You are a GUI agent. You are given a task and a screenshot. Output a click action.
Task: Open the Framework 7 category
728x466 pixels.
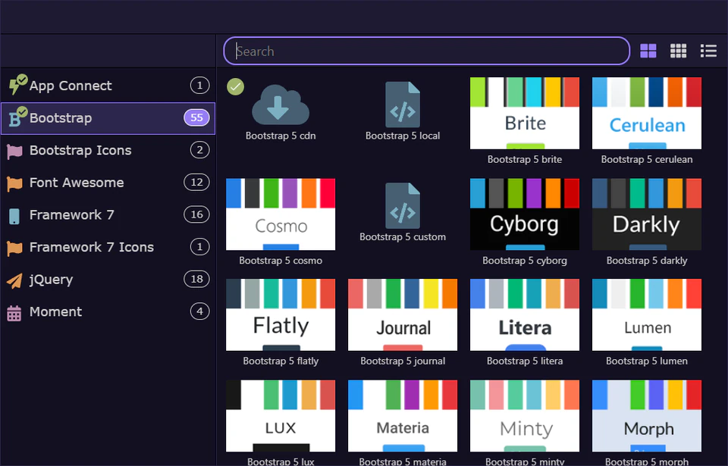[x=108, y=215]
